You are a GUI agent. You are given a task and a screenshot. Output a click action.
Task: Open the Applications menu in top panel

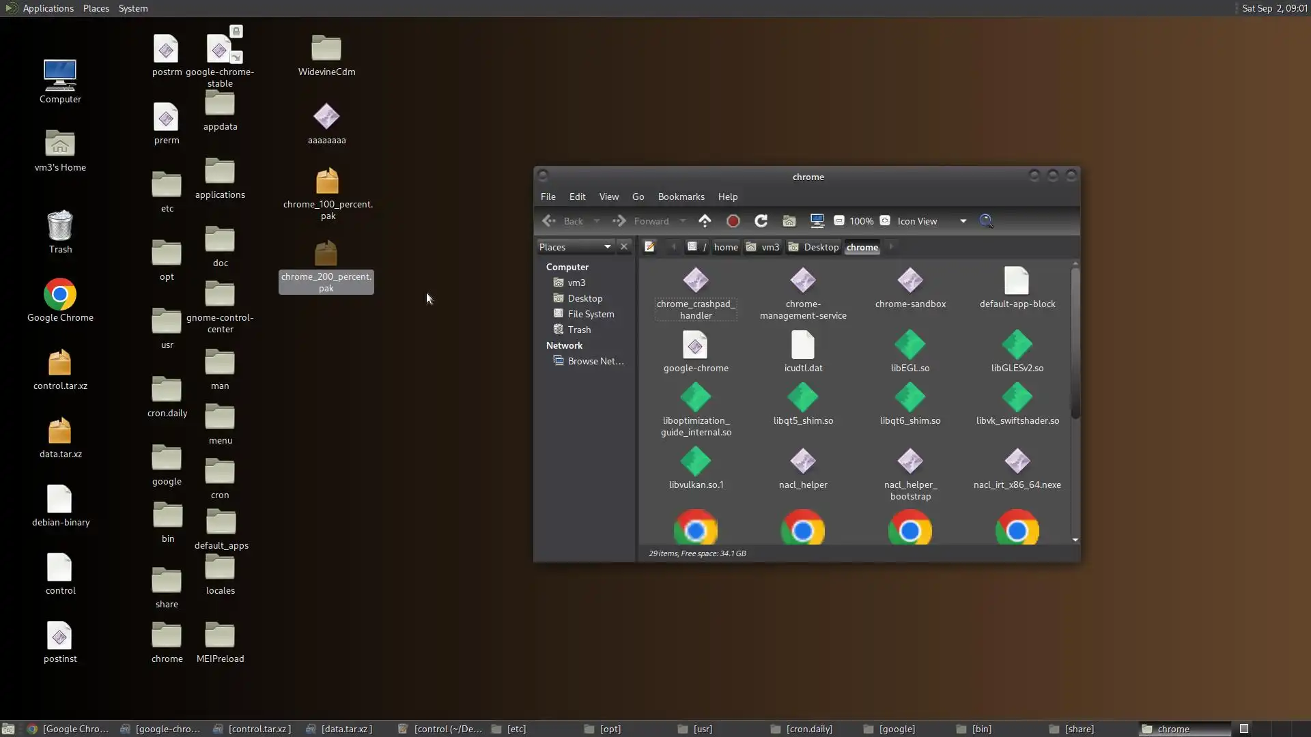[48, 8]
